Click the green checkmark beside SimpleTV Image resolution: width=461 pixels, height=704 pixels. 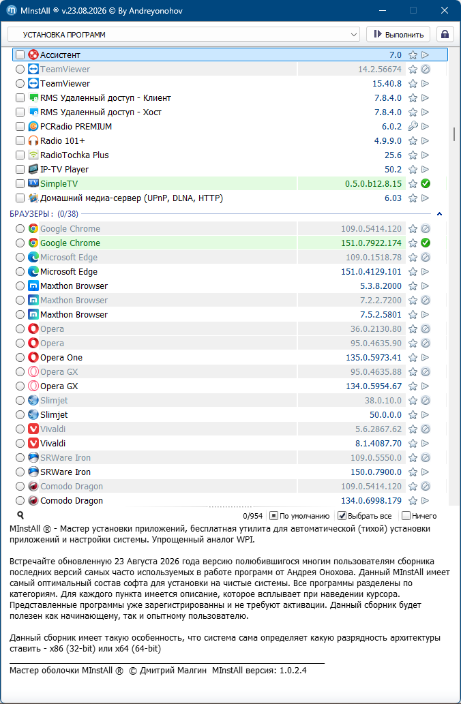425,183
